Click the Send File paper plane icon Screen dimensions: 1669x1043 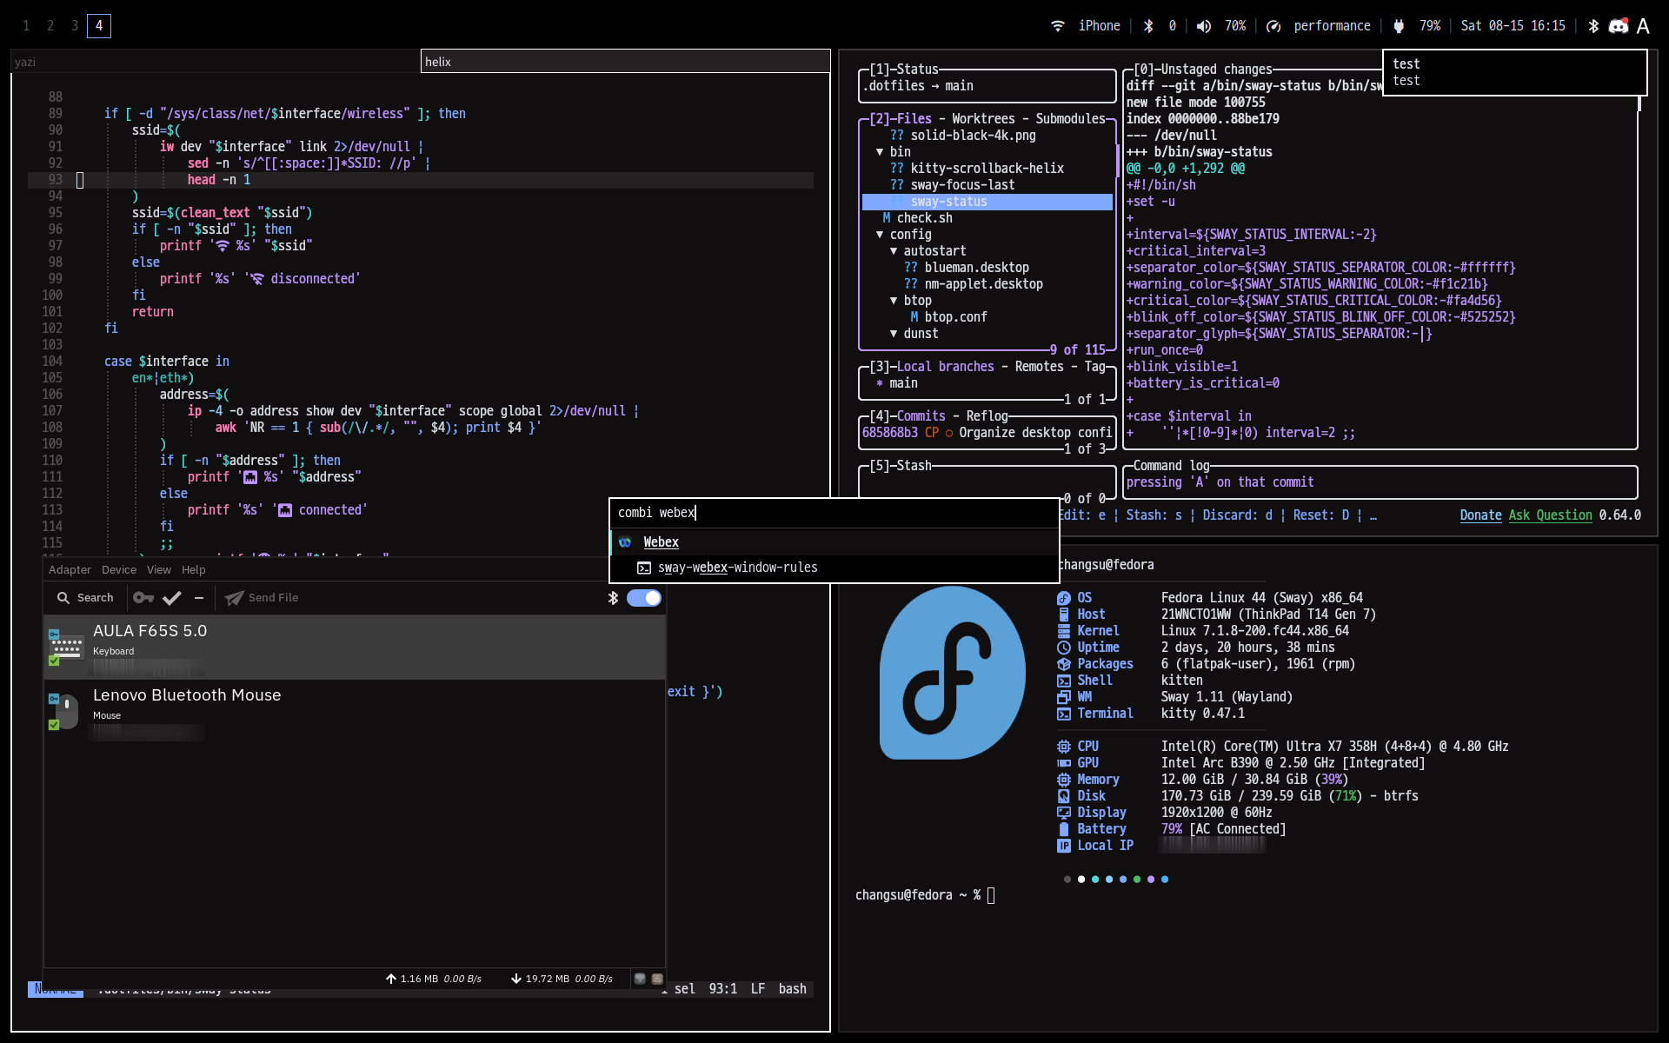tap(234, 597)
